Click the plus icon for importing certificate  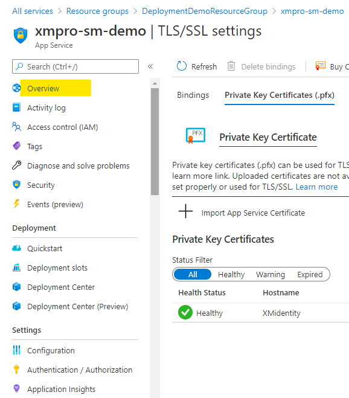[185, 211]
